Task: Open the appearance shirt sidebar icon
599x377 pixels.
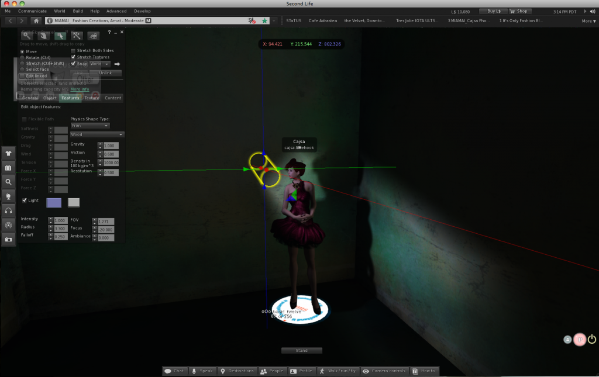Action: 8,153
